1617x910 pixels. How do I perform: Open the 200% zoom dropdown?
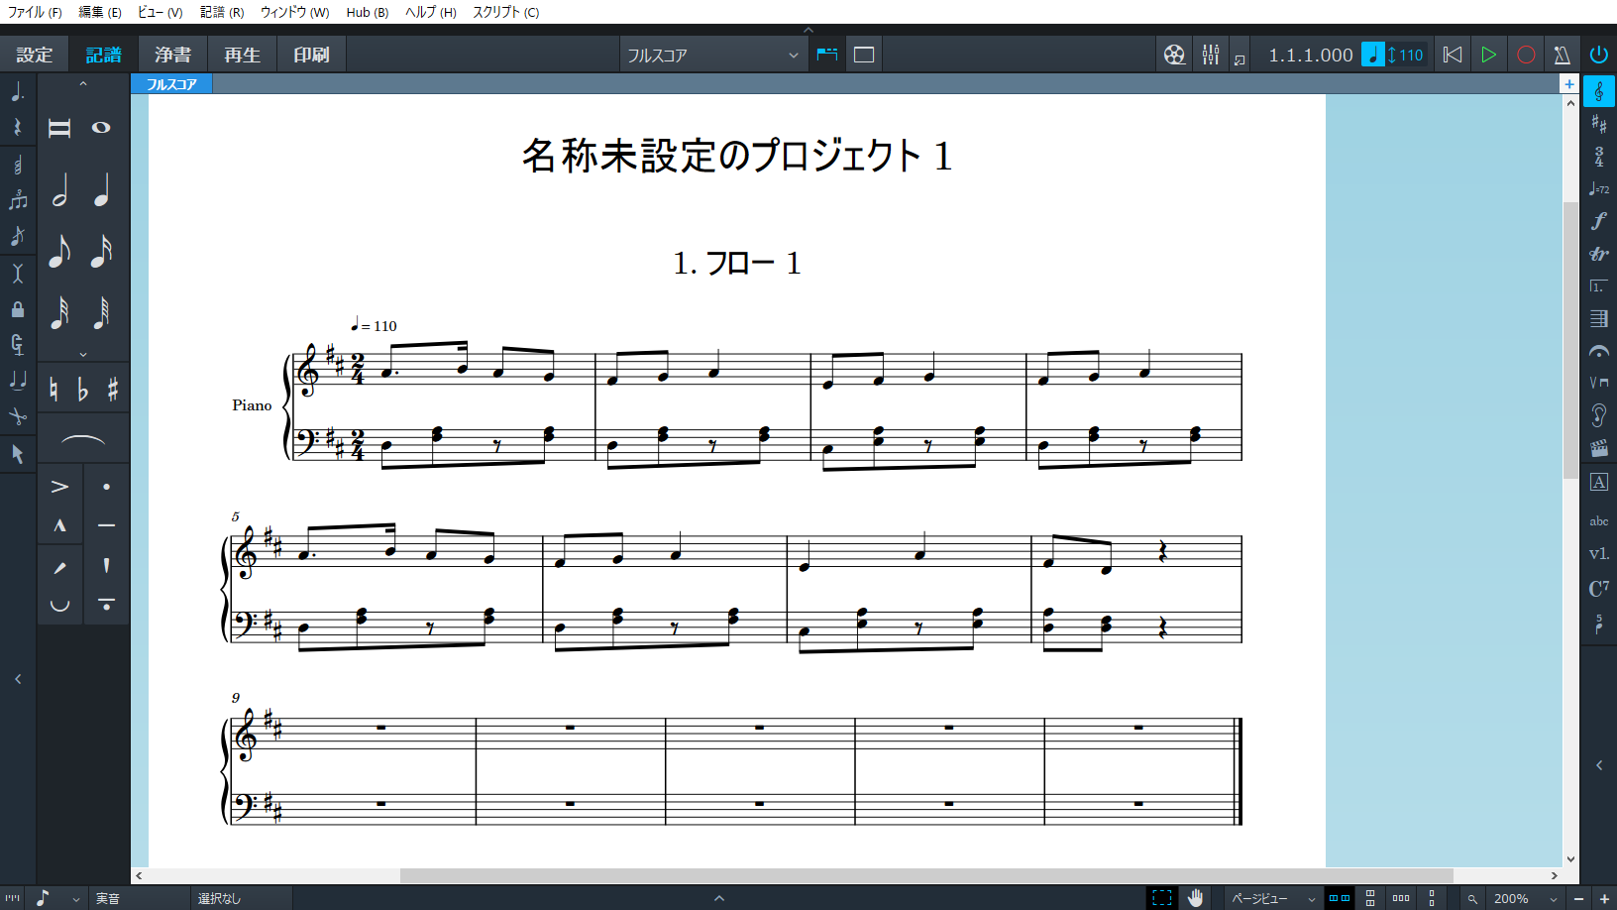pyautogui.click(x=1526, y=898)
